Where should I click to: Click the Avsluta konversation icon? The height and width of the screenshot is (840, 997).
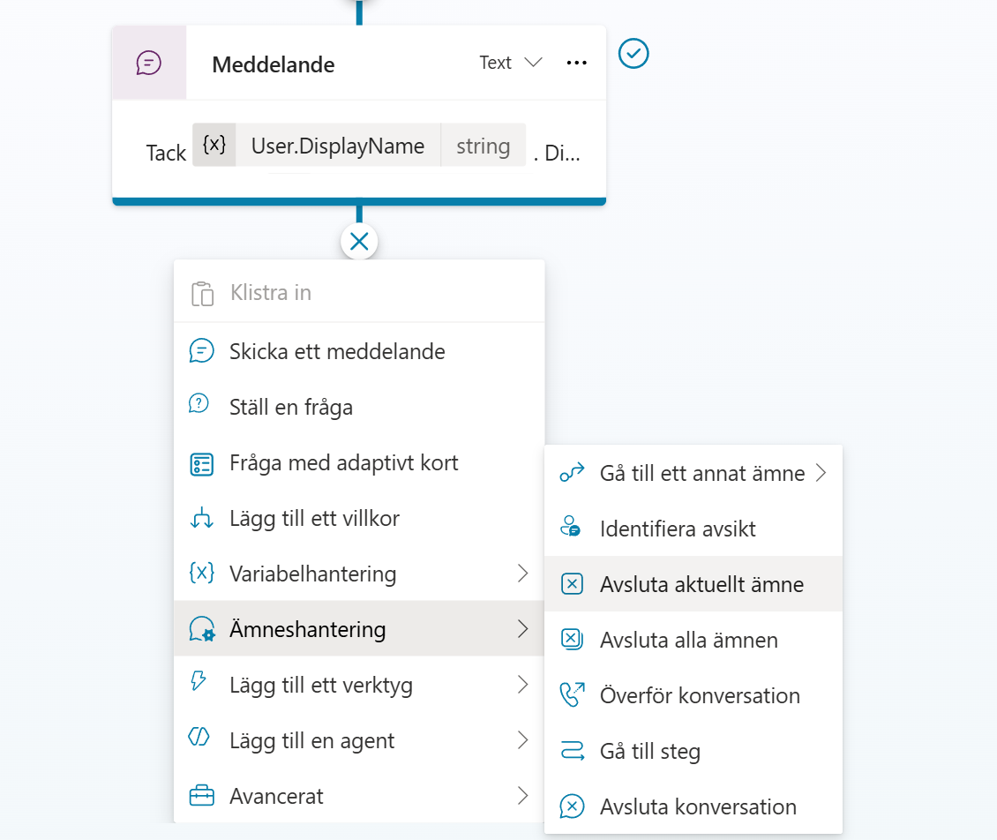[573, 806]
